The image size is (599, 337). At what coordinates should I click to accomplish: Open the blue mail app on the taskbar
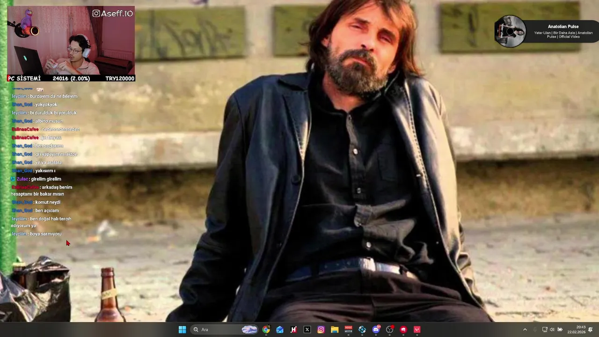(280, 330)
